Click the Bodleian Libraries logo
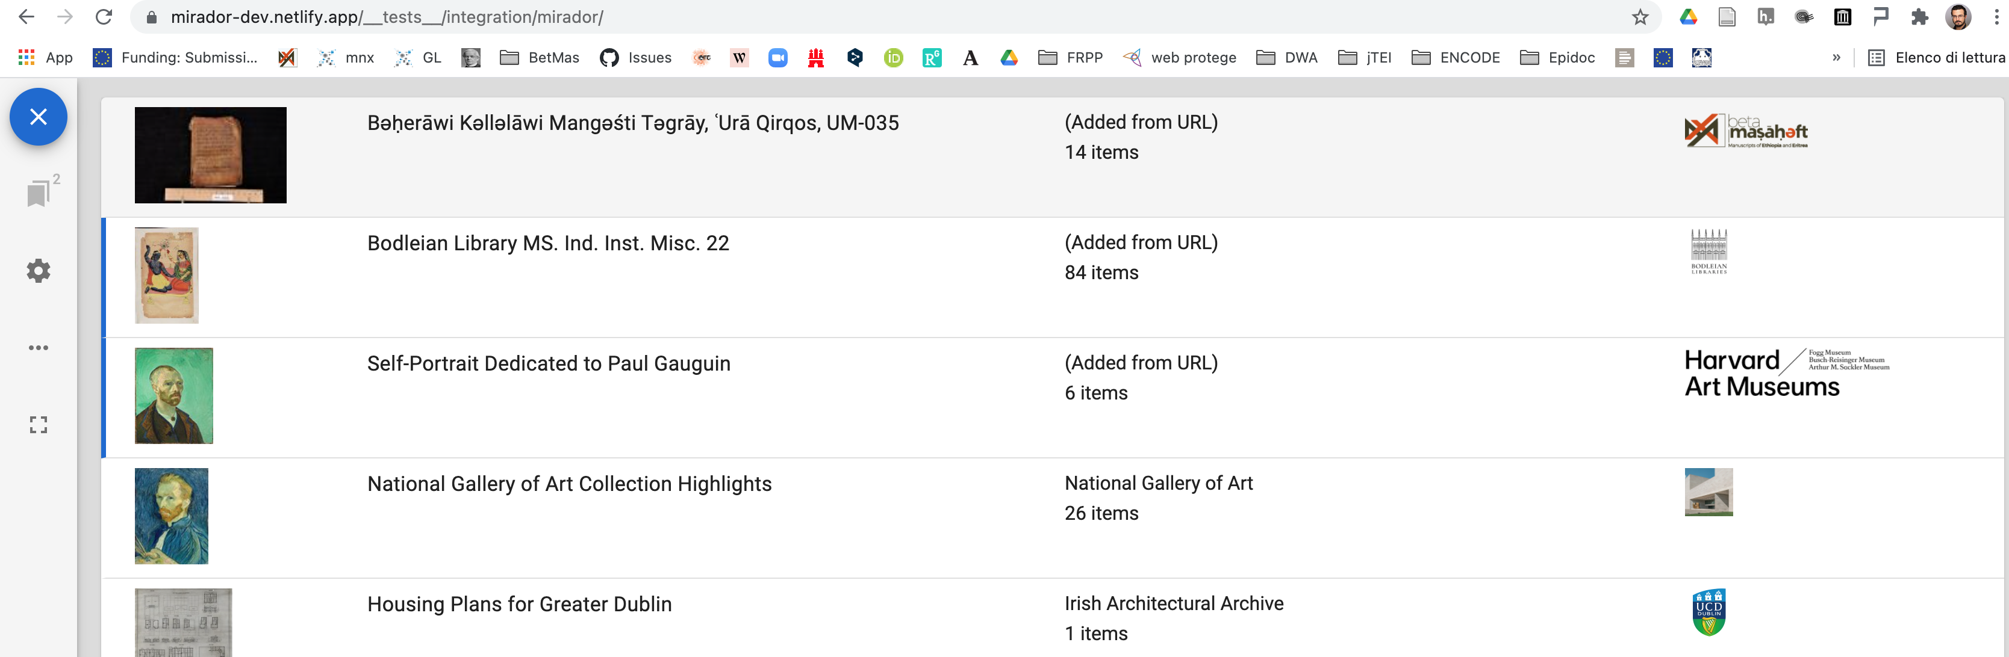The image size is (2009, 657). click(1708, 251)
